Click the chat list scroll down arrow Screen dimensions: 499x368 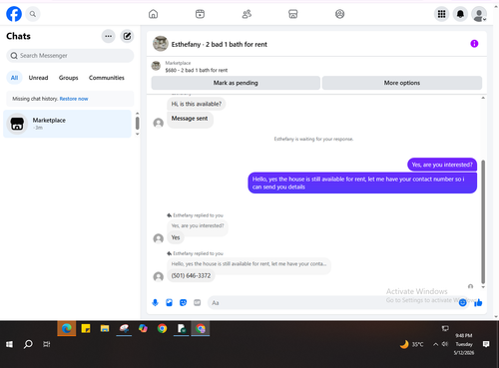click(137, 134)
